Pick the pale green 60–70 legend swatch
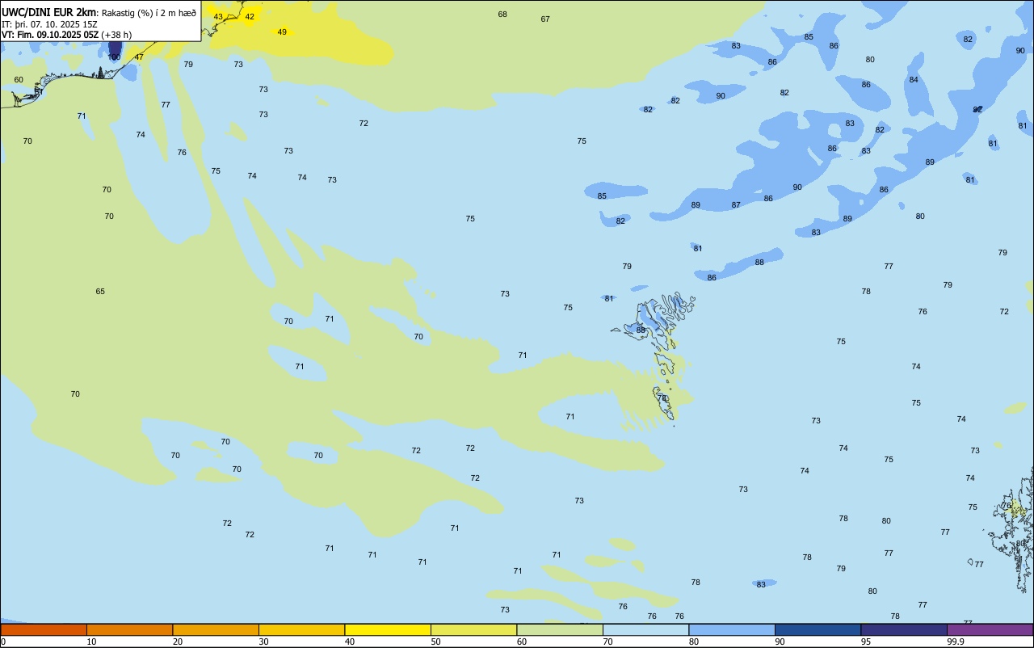Image resolution: width=1034 pixels, height=648 pixels. (560, 629)
